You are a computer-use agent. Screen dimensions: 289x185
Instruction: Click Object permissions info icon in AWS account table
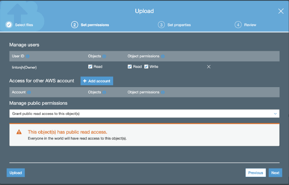pyautogui.click(x=163, y=92)
